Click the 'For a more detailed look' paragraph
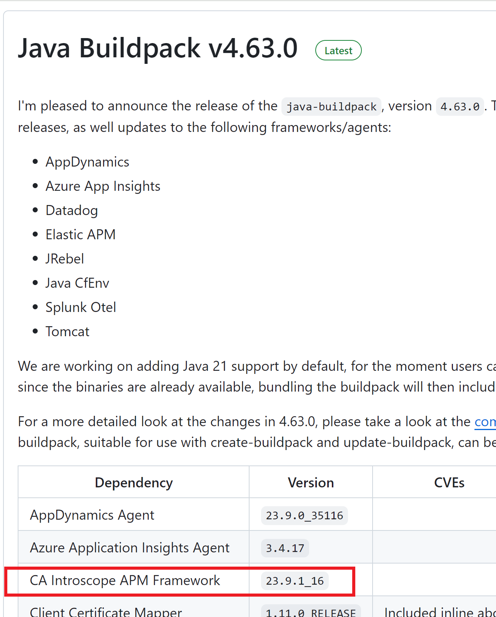Screen dimensions: 496x617 click(257, 432)
